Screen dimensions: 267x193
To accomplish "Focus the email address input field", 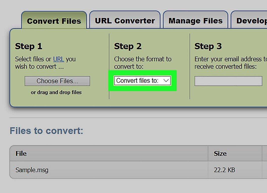I will pos(228,81).
